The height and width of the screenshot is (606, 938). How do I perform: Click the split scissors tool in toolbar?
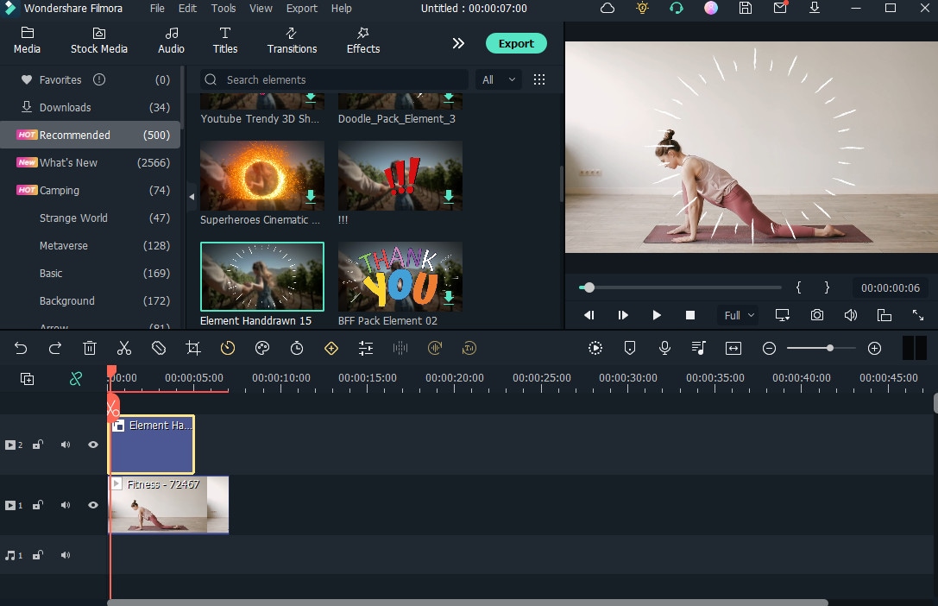point(124,348)
